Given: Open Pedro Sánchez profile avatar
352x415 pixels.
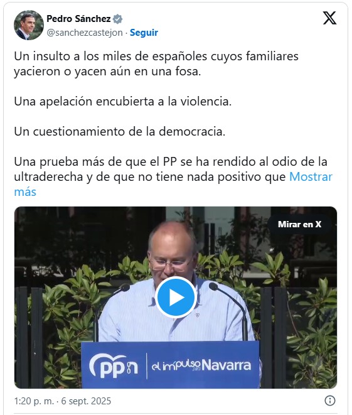Looking at the screenshot, I should pos(29,25).
